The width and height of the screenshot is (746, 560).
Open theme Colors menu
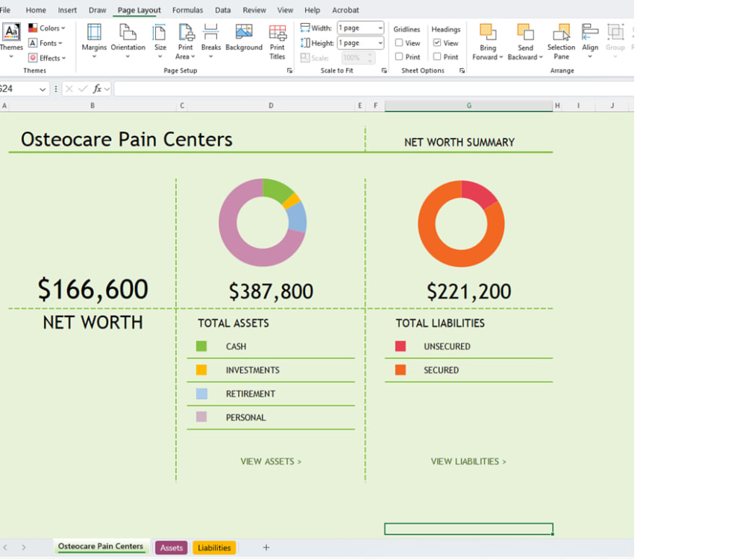coord(46,28)
